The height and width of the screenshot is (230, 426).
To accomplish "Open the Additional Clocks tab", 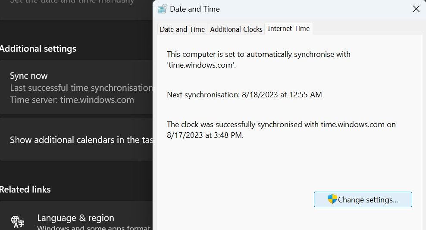I will [x=236, y=29].
